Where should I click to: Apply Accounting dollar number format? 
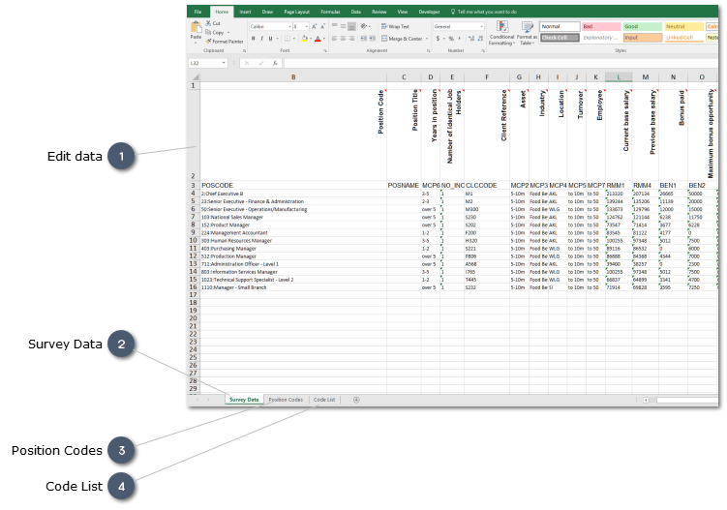[438, 39]
